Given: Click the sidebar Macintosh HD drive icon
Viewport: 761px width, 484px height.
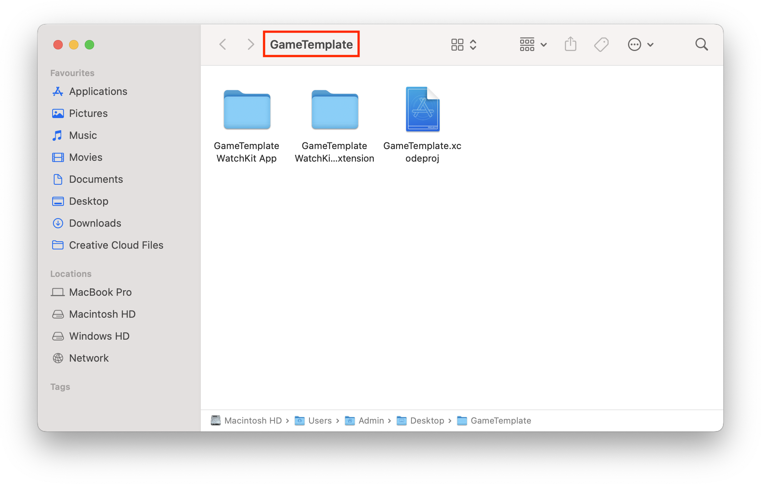Looking at the screenshot, I should (x=58, y=314).
